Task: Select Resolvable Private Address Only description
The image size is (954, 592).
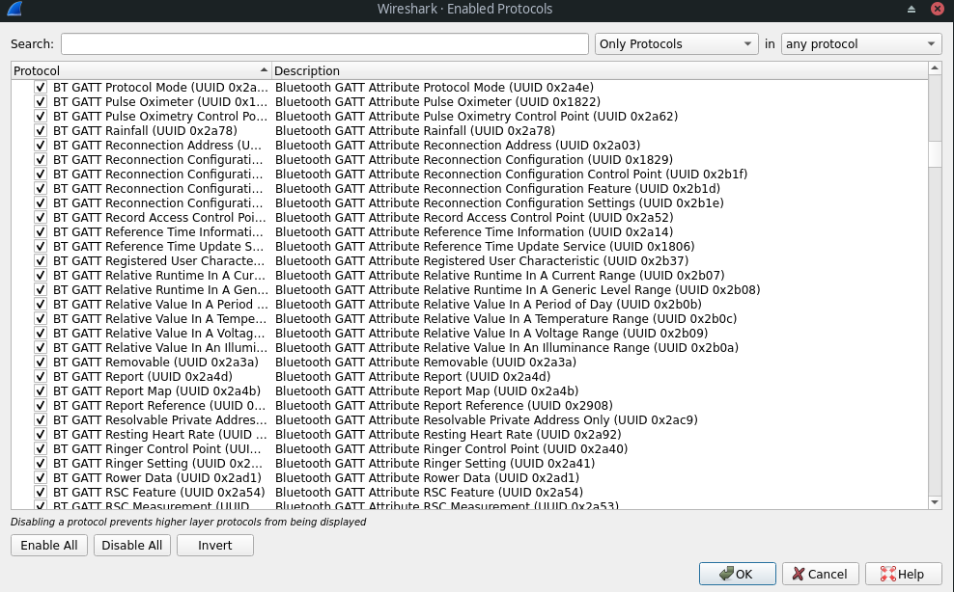Action: tap(487, 420)
